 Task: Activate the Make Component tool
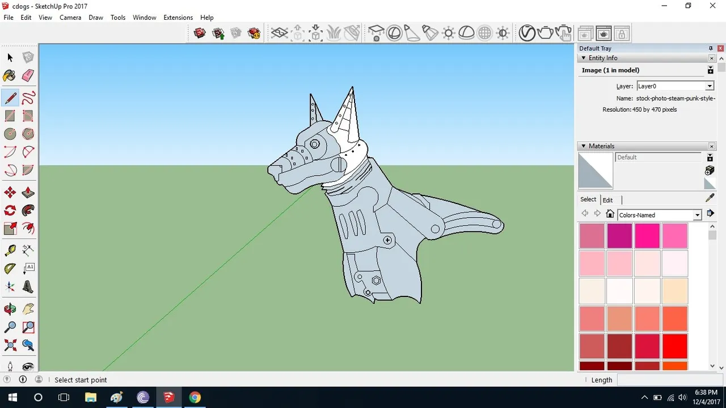[x=28, y=58]
